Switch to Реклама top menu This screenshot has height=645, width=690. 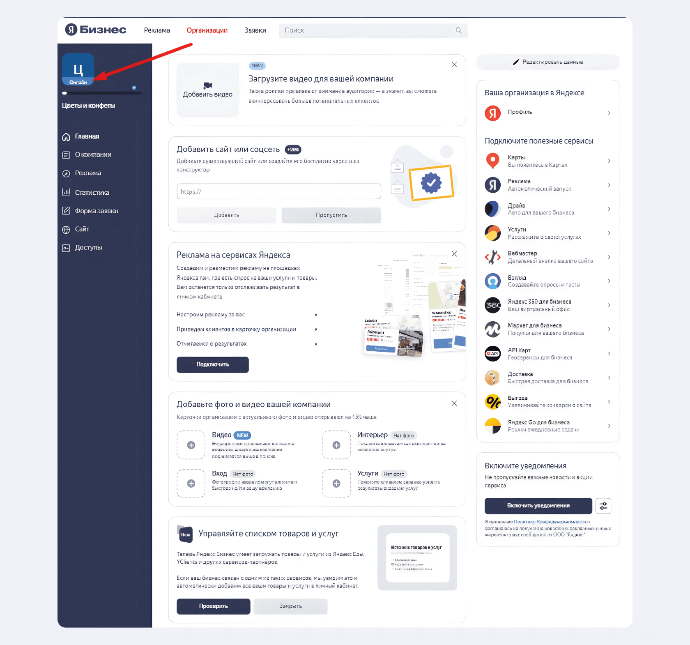pos(157,30)
